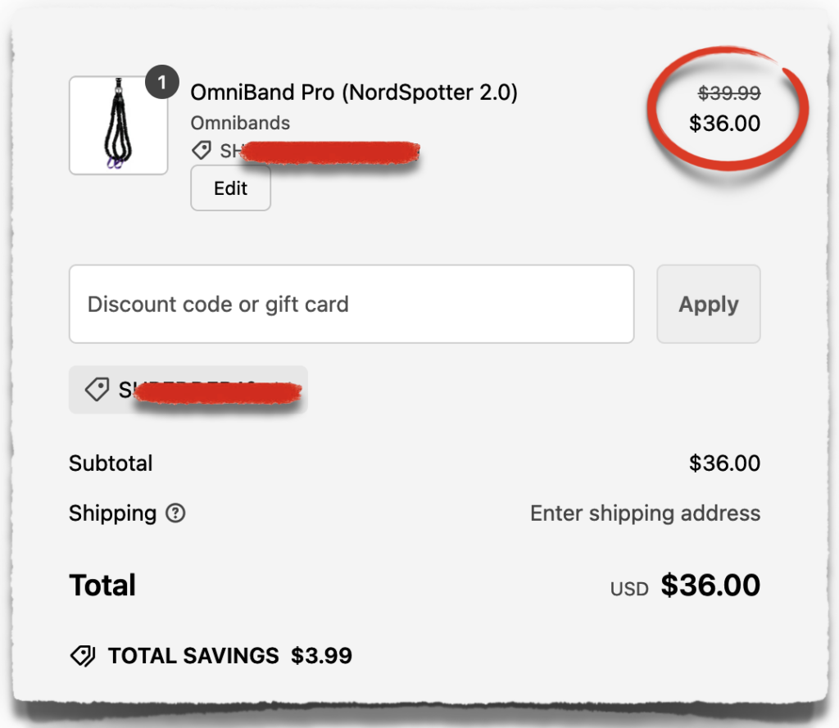Select the circled $36.00 price
839x728 pixels.
(x=726, y=124)
